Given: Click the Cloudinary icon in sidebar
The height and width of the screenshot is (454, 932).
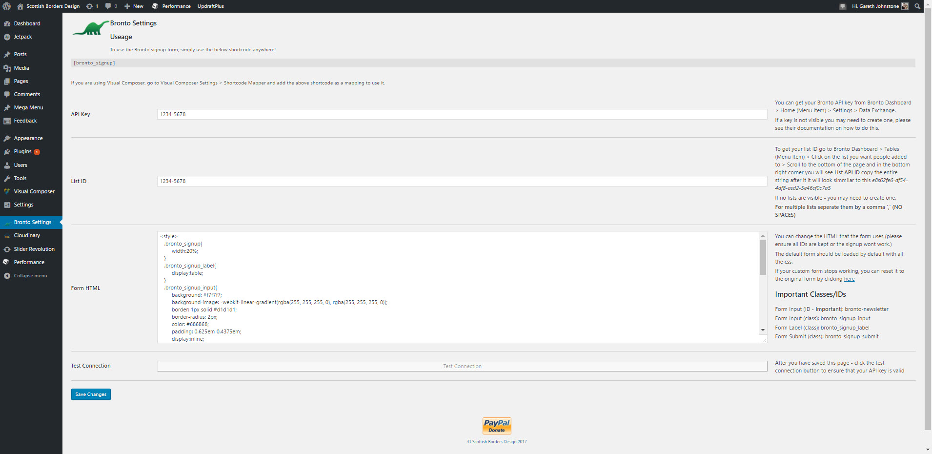Looking at the screenshot, I should [x=7, y=236].
